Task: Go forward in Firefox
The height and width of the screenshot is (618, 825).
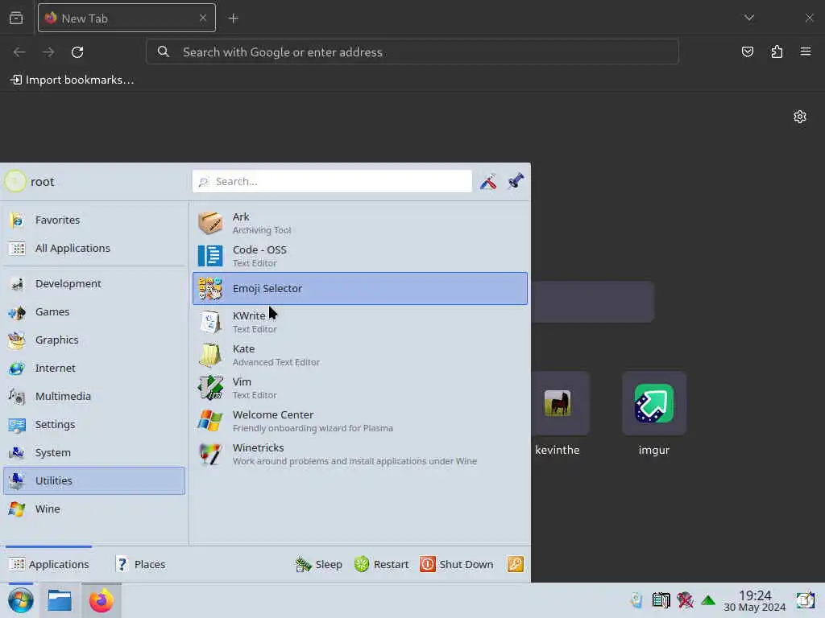Action: tap(48, 52)
